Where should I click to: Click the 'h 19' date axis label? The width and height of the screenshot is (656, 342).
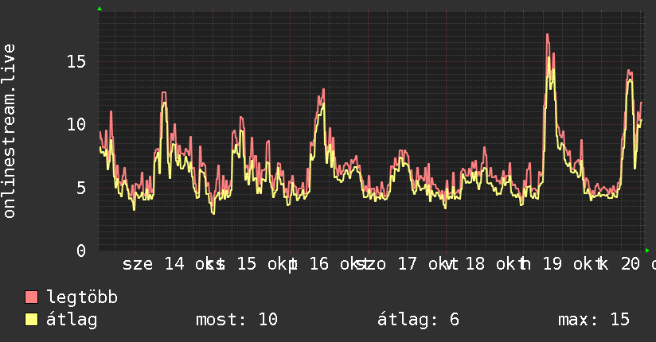[541, 264]
